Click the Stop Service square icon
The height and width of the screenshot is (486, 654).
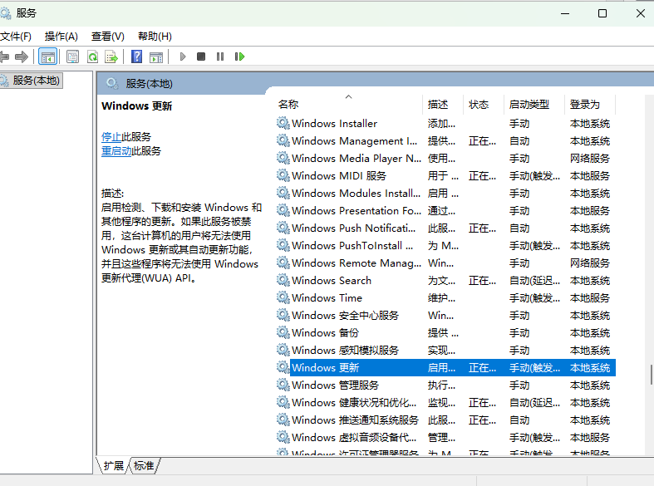pyautogui.click(x=201, y=56)
